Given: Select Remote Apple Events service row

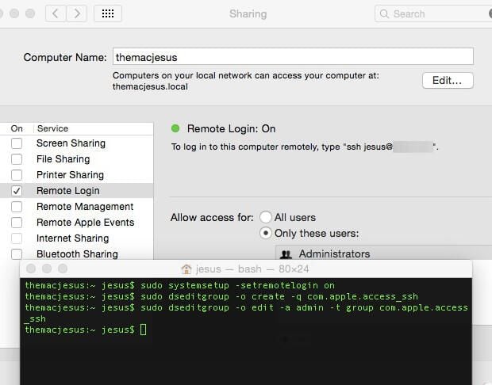Looking at the screenshot, I should tap(76, 222).
